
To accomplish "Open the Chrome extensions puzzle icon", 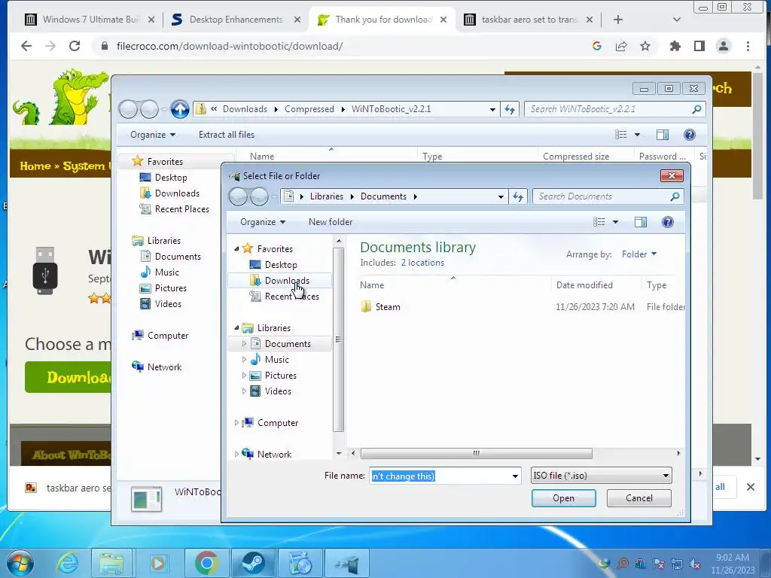I will pyautogui.click(x=675, y=46).
